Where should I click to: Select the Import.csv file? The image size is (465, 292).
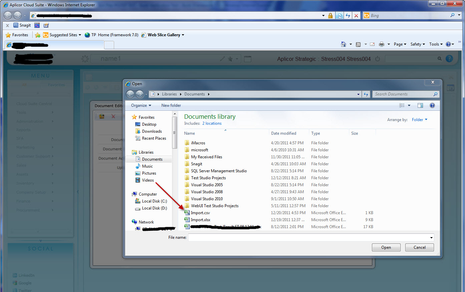[x=200, y=213]
